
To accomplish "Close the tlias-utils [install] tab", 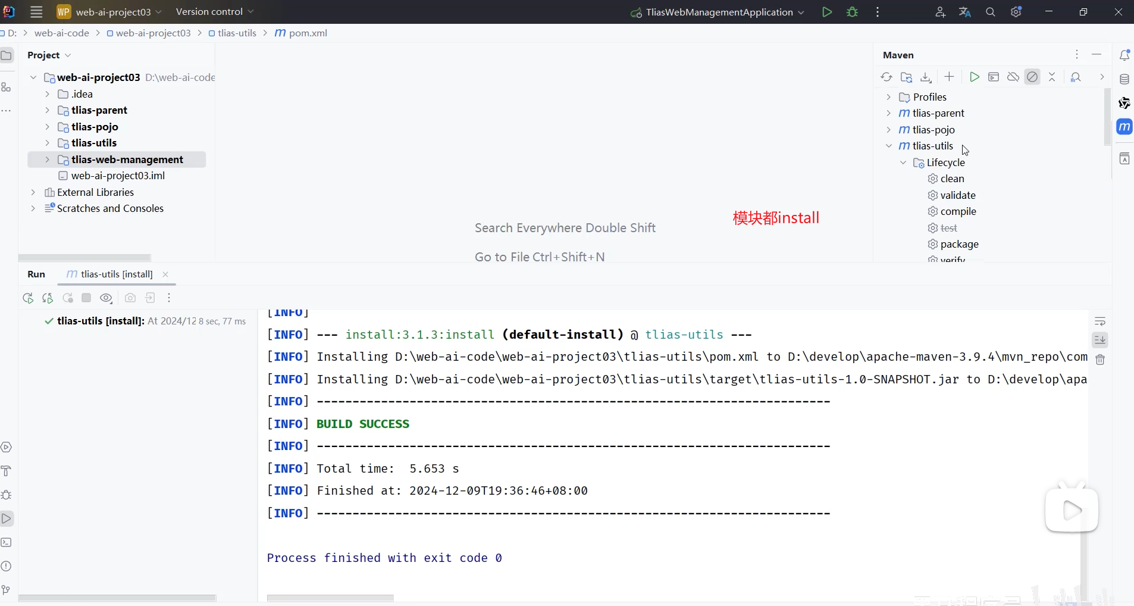I will coord(165,274).
